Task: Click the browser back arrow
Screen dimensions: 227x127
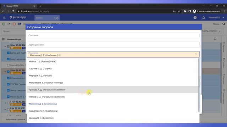Action: tap(3, 11)
